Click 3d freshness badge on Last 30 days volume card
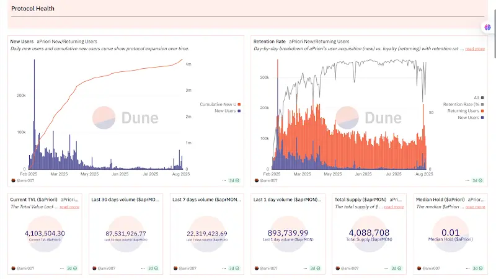The height and width of the screenshot is (279, 496). [153, 268]
